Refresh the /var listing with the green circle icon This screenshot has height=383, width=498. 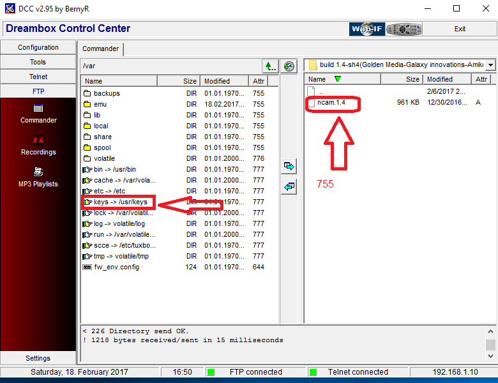click(x=289, y=66)
